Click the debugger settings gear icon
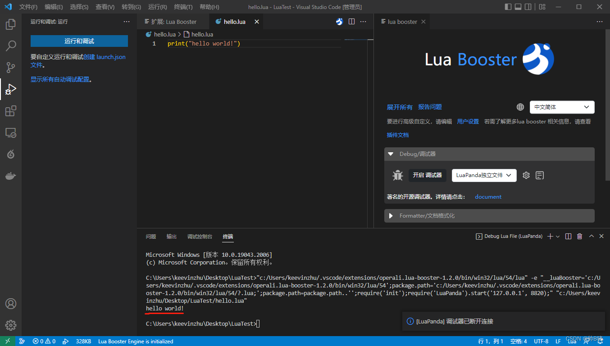This screenshot has height=346, width=610. 526,175
